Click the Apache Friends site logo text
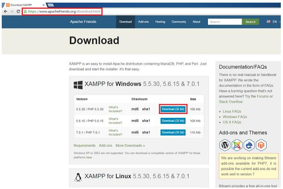Image resolution: width=283 pixels, height=189 pixels. pos(83,22)
